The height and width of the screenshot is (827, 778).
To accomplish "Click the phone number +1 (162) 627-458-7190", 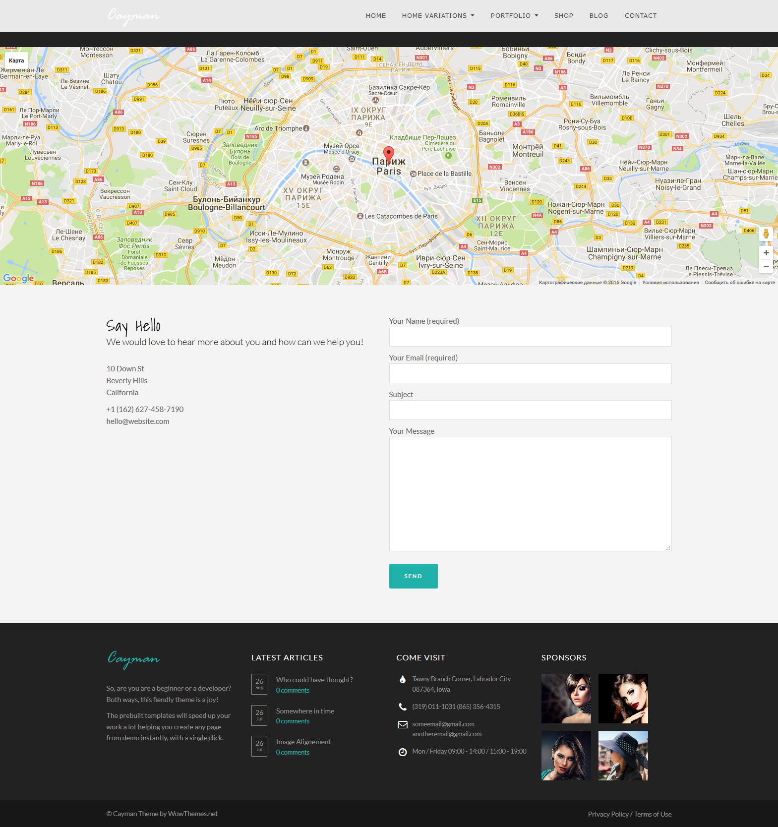I will [145, 410].
